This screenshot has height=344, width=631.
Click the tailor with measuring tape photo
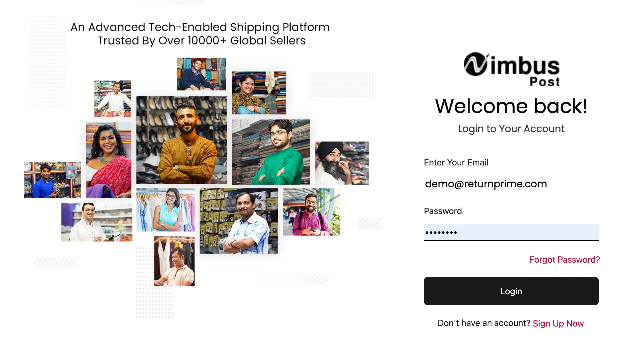point(174,261)
